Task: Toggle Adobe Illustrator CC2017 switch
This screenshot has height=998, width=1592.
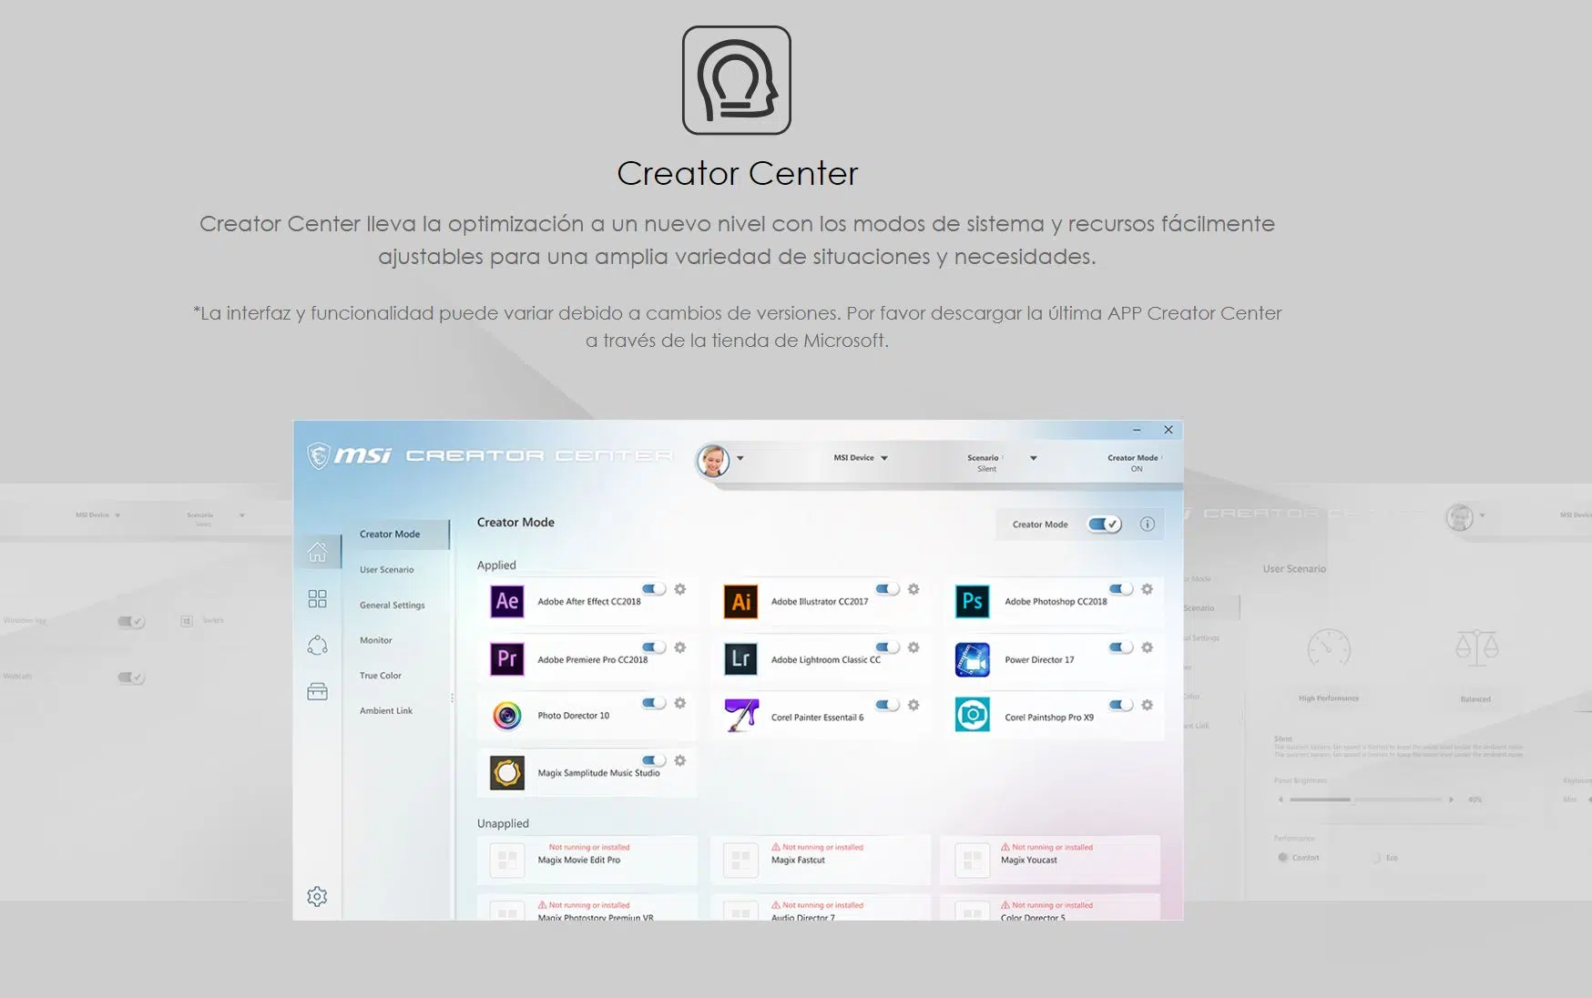Action: pos(887,589)
